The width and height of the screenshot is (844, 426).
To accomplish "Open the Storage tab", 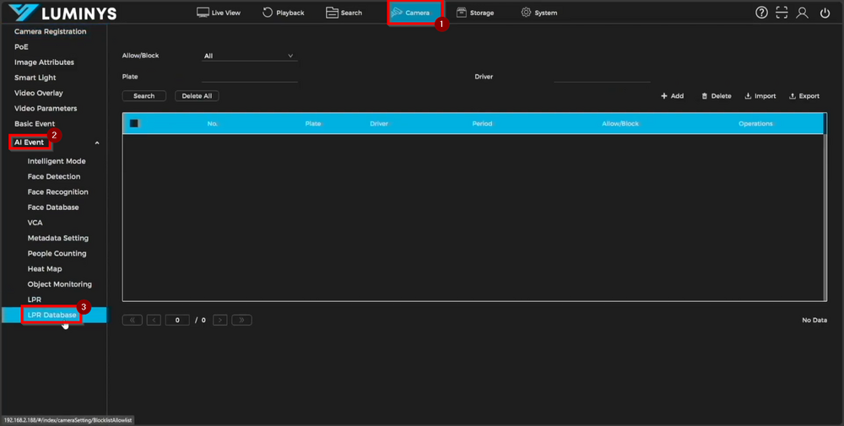I will point(475,13).
